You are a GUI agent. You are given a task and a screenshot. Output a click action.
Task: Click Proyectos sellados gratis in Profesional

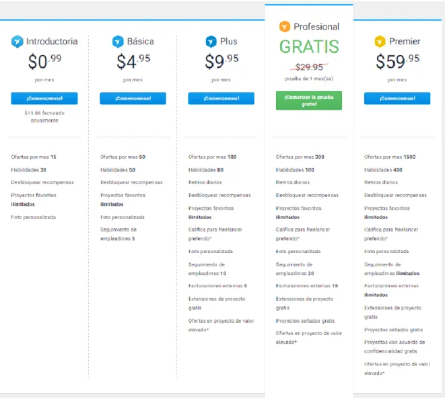pyautogui.click(x=305, y=321)
